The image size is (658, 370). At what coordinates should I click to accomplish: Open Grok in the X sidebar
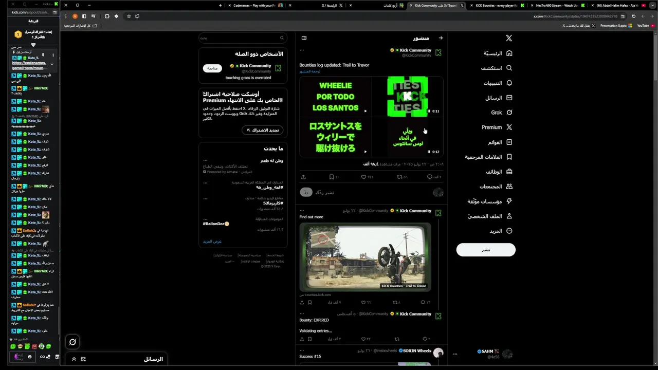pos(502,113)
